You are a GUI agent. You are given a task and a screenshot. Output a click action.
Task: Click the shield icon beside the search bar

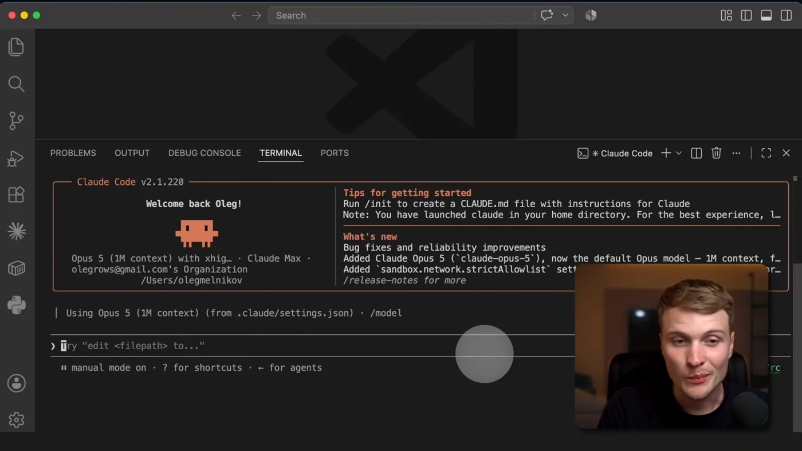(x=591, y=15)
